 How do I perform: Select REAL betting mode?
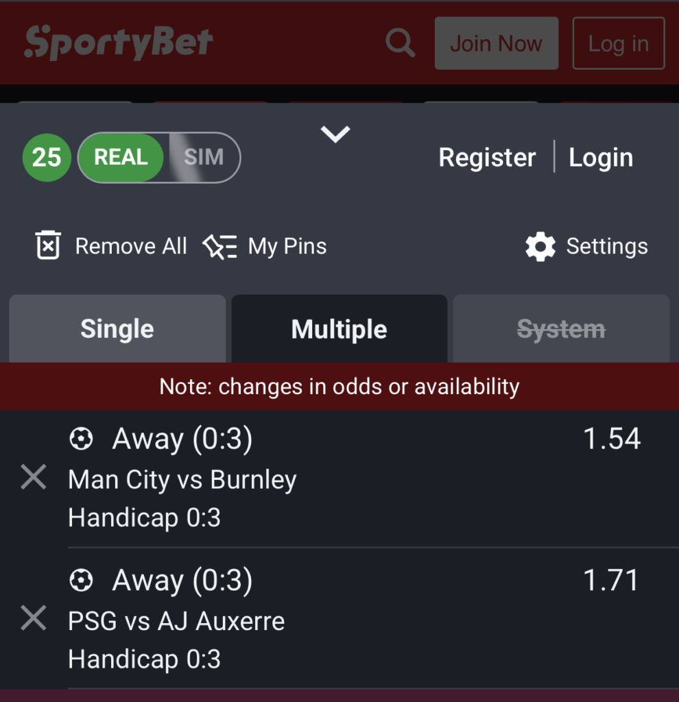point(121,157)
